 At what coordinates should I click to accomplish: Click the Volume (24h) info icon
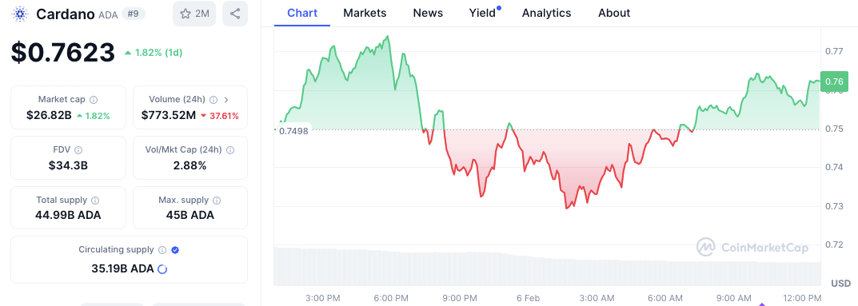click(x=214, y=99)
